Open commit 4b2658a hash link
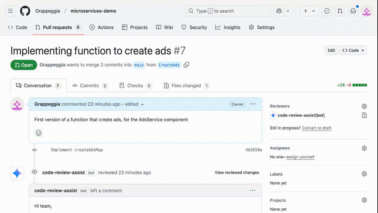This screenshot has width=378, height=213. (253, 150)
